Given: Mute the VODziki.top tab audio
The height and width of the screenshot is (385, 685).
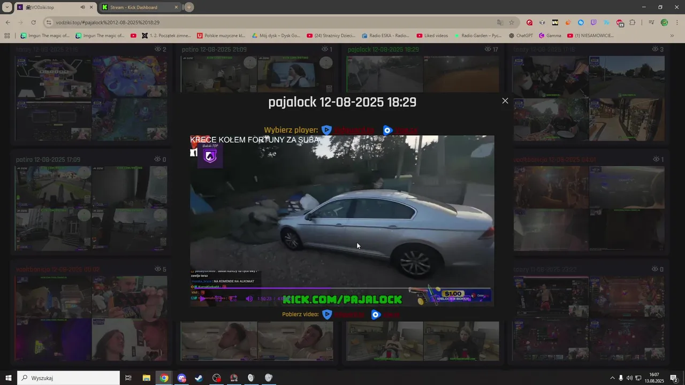Looking at the screenshot, I should (x=82, y=7).
